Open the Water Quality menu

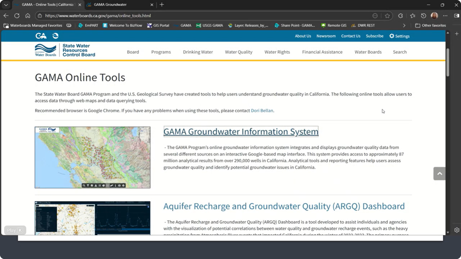(x=239, y=52)
